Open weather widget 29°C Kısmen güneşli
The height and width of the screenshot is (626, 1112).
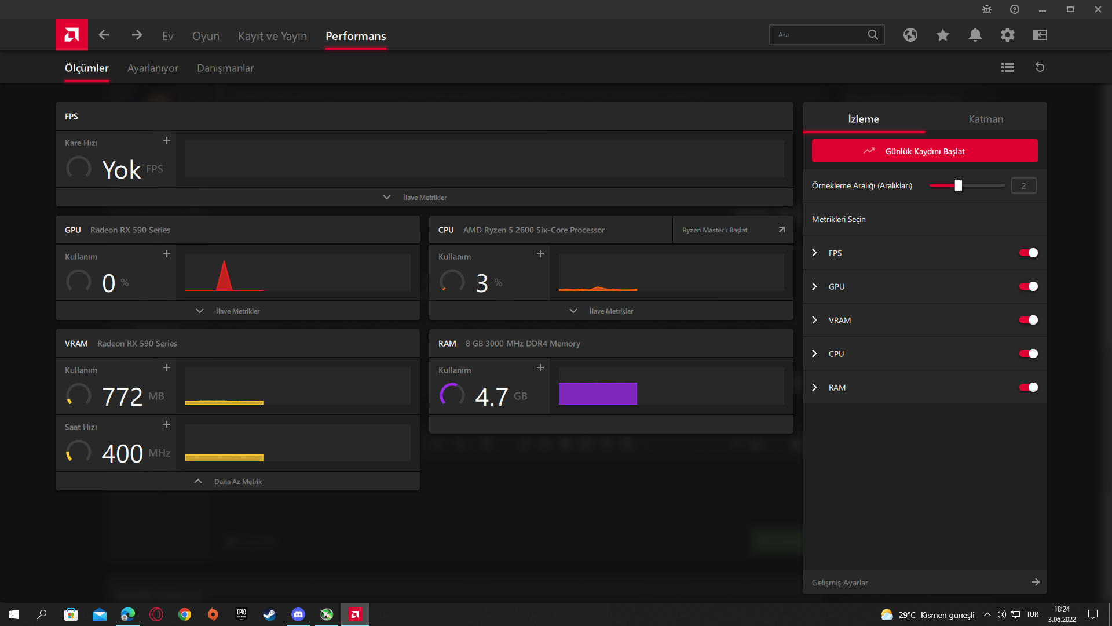(x=927, y=614)
